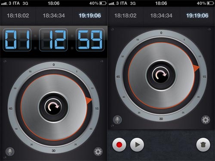Select the 19:19:06 preset on left screen
Image resolution: width=215 pixels, height=161 pixels.
pos(90,15)
